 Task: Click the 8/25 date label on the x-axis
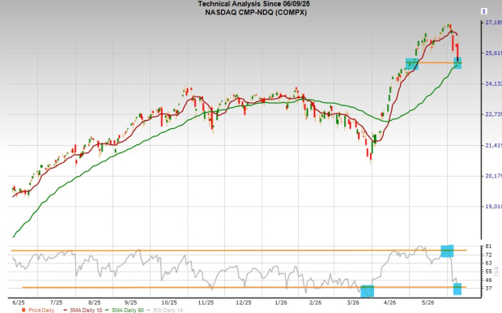[94, 302]
